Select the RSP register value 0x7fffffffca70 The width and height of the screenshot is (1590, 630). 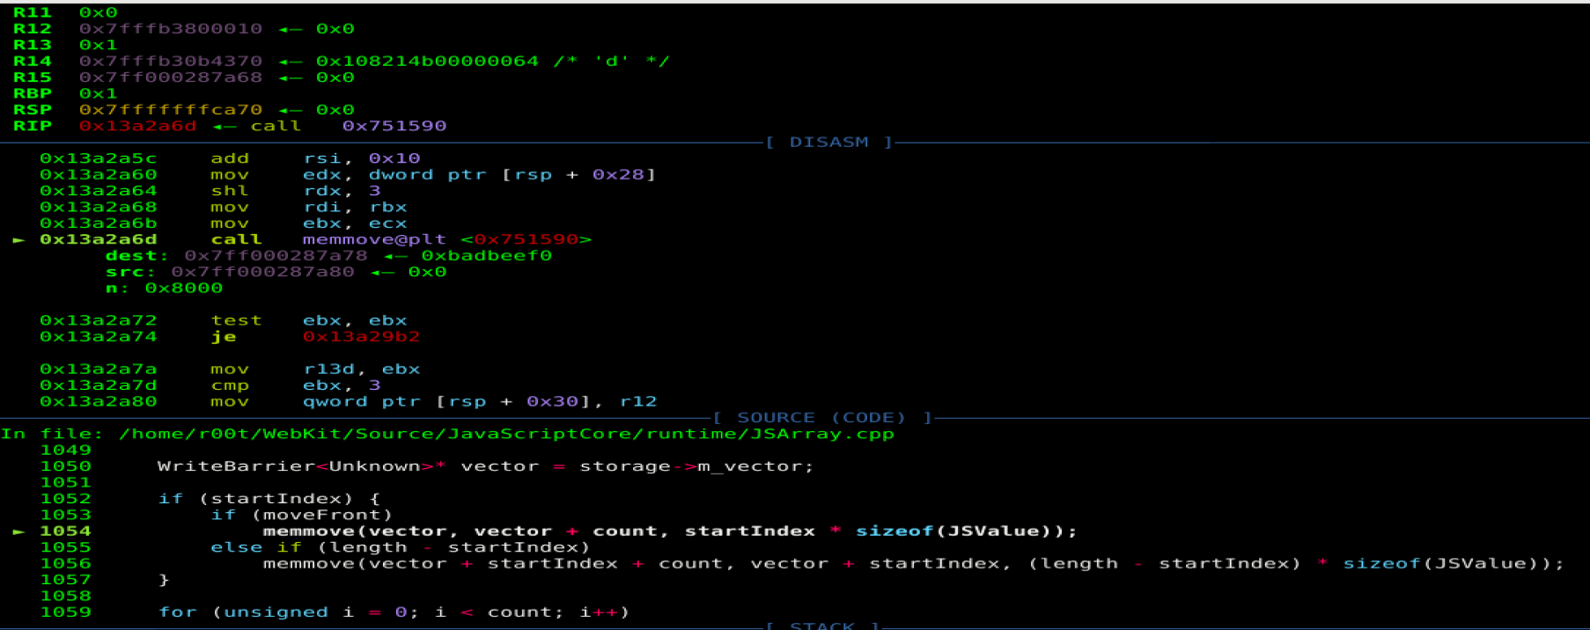click(x=171, y=110)
